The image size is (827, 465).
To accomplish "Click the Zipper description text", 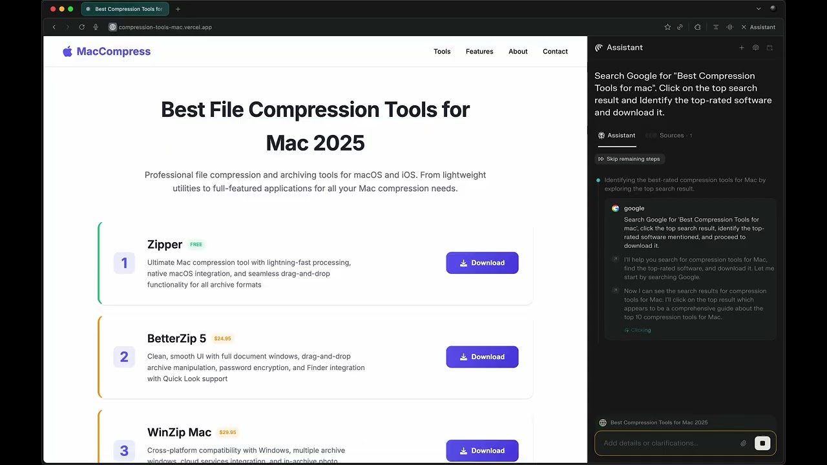I will click(249, 274).
